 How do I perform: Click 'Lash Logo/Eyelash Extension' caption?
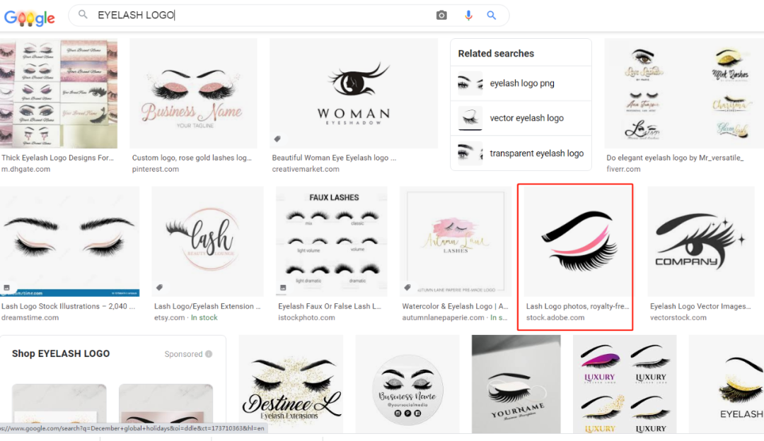(207, 306)
